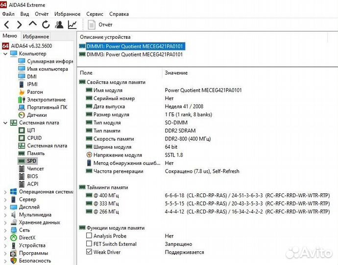
Task: Go forward with the right arrow toolbar button
Action: [20, 25]
